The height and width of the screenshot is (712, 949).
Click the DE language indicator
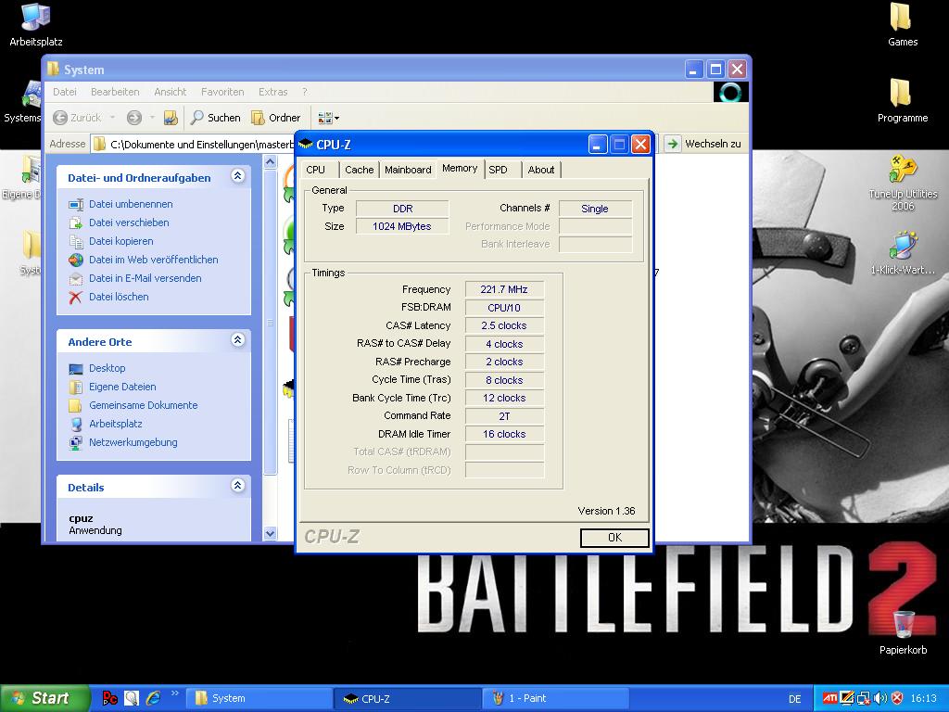click(794, 699)
